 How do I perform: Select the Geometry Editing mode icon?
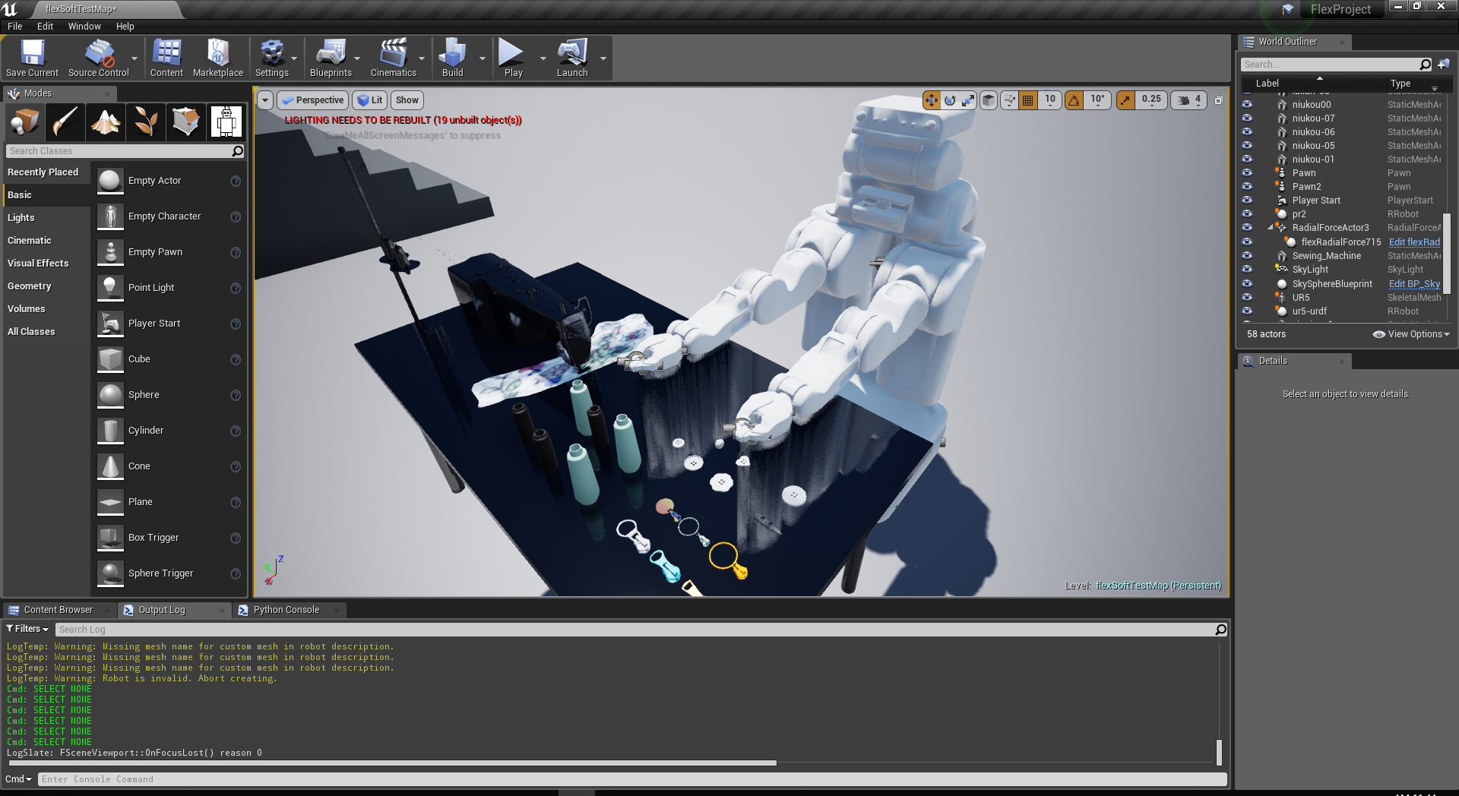185,122
